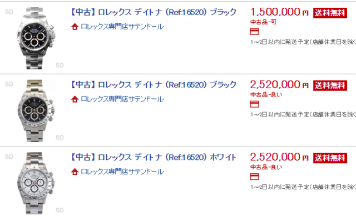
Task: Click credit card icon in third listing
Action: point(255,177)
